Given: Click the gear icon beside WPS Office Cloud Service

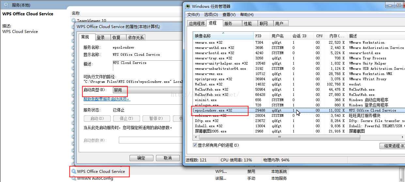Looking at the screenshot, I should [x=74, y=171].
